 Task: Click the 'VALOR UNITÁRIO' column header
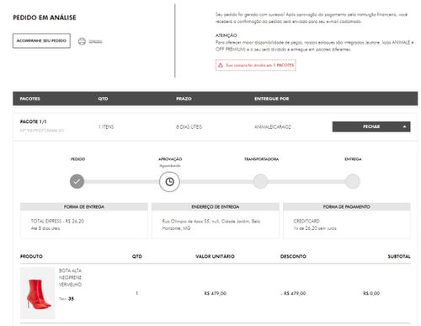(215, 256)
